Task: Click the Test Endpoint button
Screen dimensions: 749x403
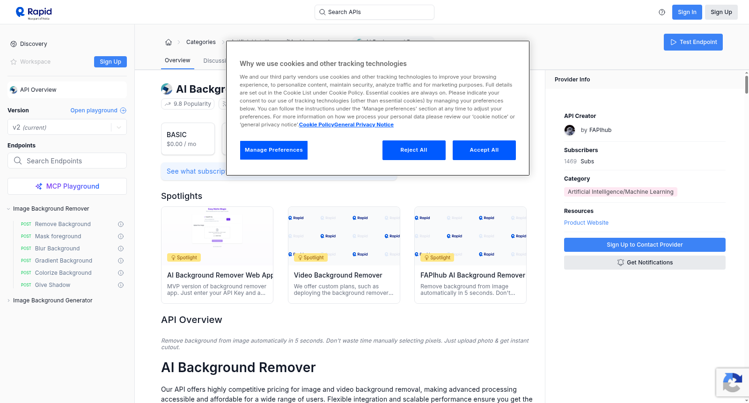Action: [693, 42]
